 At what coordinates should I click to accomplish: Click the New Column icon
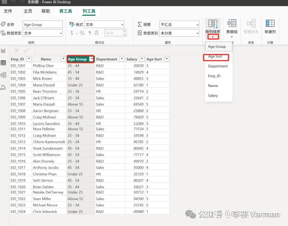[x=270, y=23]
